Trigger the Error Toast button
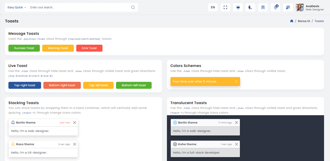 89,48
